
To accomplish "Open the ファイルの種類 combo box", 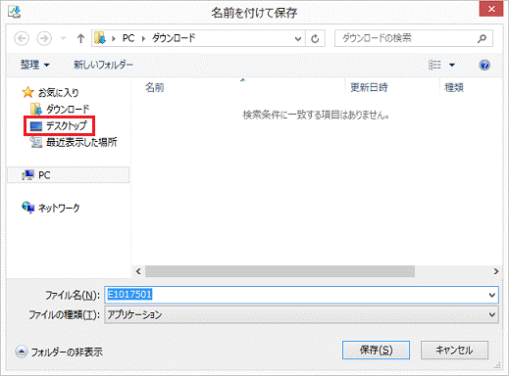I will pyautogui.click(x=301, y=314).
